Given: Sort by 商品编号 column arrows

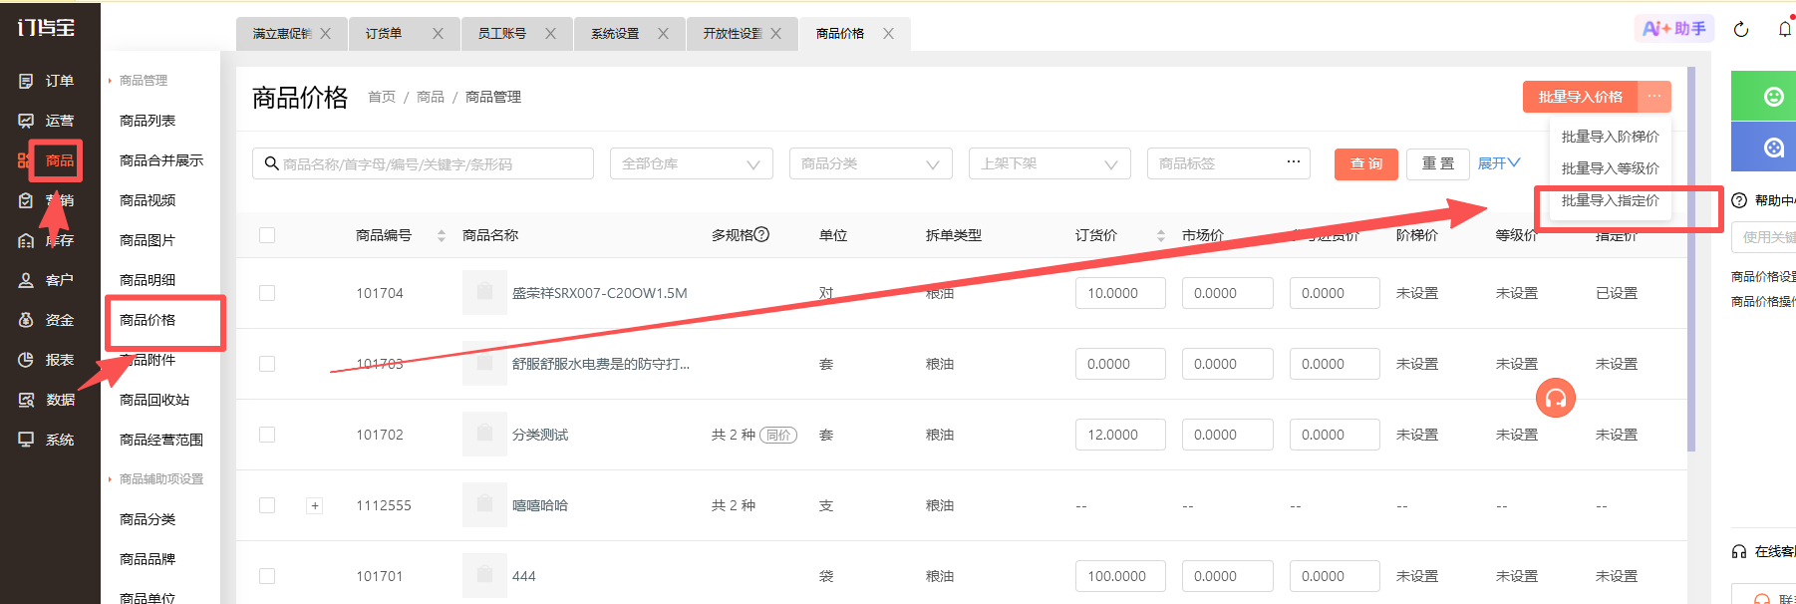Looking at the screenshot, I should [x=442, y=236].
